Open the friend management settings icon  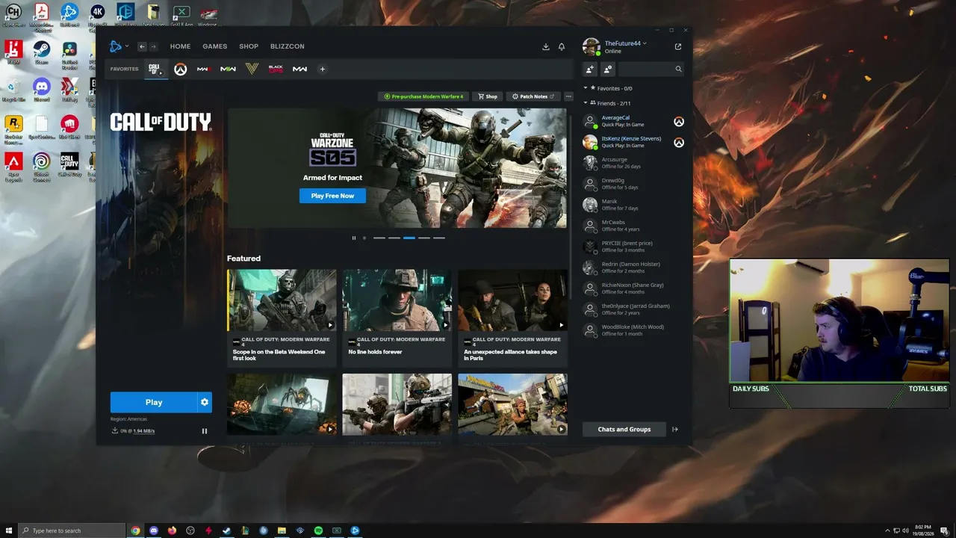608,69
